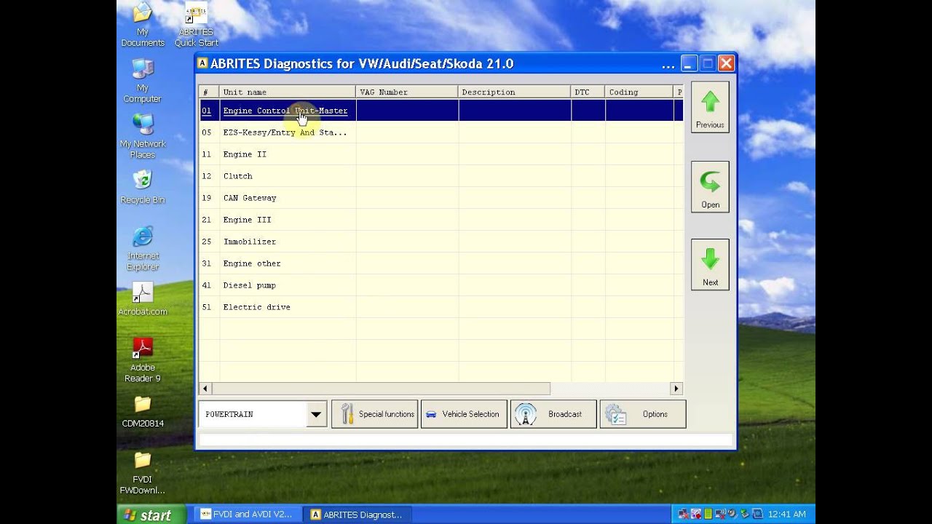
Task: Open the Options settings
Action: 643,414
